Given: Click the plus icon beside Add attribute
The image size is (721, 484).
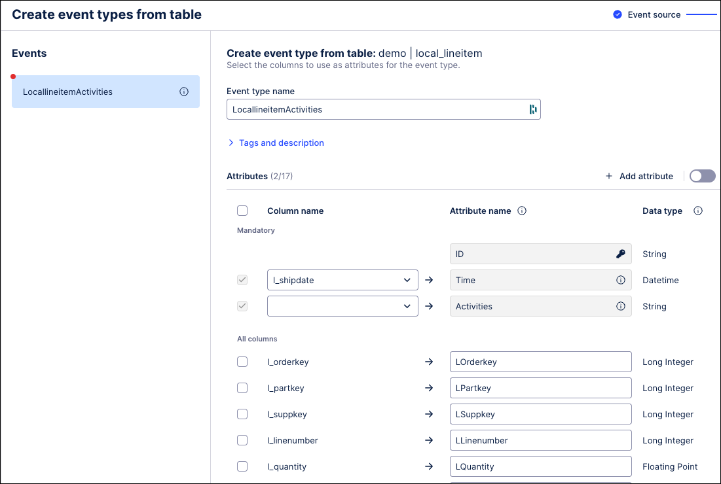Looking at the screenshot, I should point(609,176).
